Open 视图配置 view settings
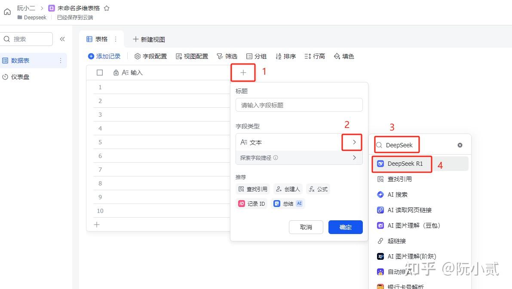The image size is (512, 289). coord(192,56)
